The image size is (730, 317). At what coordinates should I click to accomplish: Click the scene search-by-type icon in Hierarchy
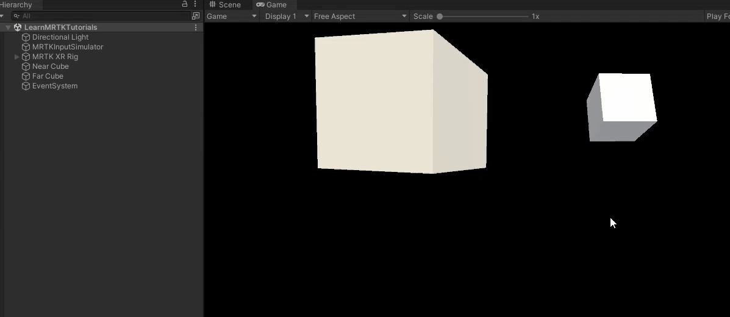point(195,16)
